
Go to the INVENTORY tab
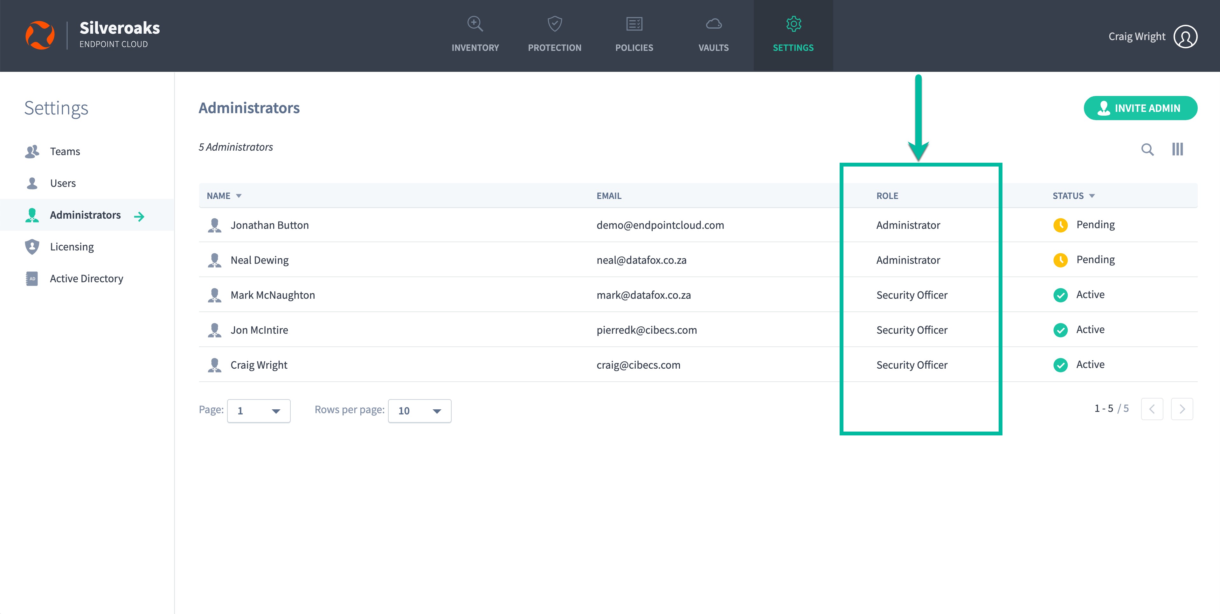point(475,36)
